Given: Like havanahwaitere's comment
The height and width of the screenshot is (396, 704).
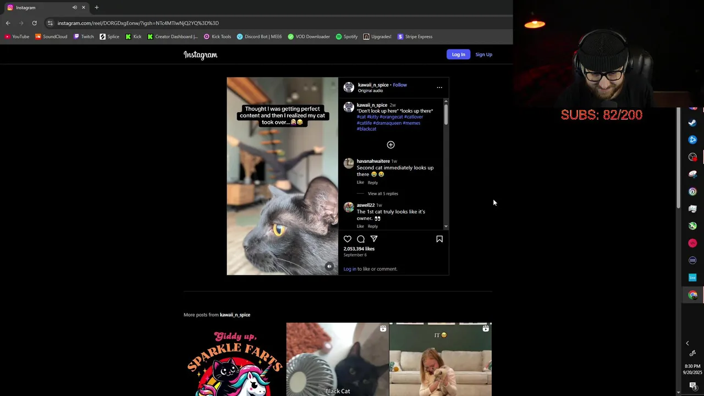Looking at the screenshot, I should [x=360, y=183].
